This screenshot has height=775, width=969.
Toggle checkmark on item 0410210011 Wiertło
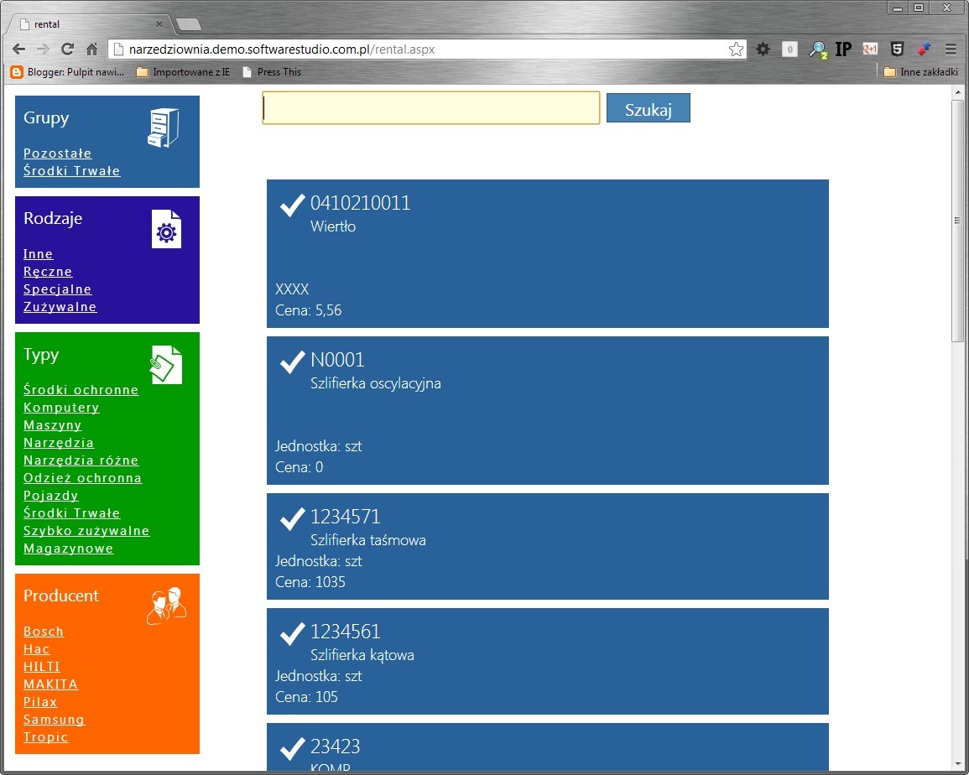pyautogui.click(x=292, y=205)
